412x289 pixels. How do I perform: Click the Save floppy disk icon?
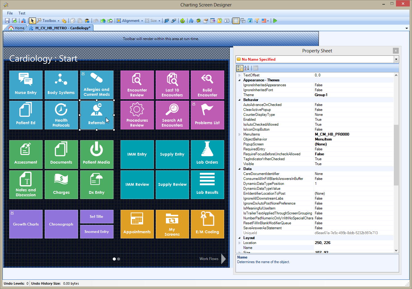point(7,21)
